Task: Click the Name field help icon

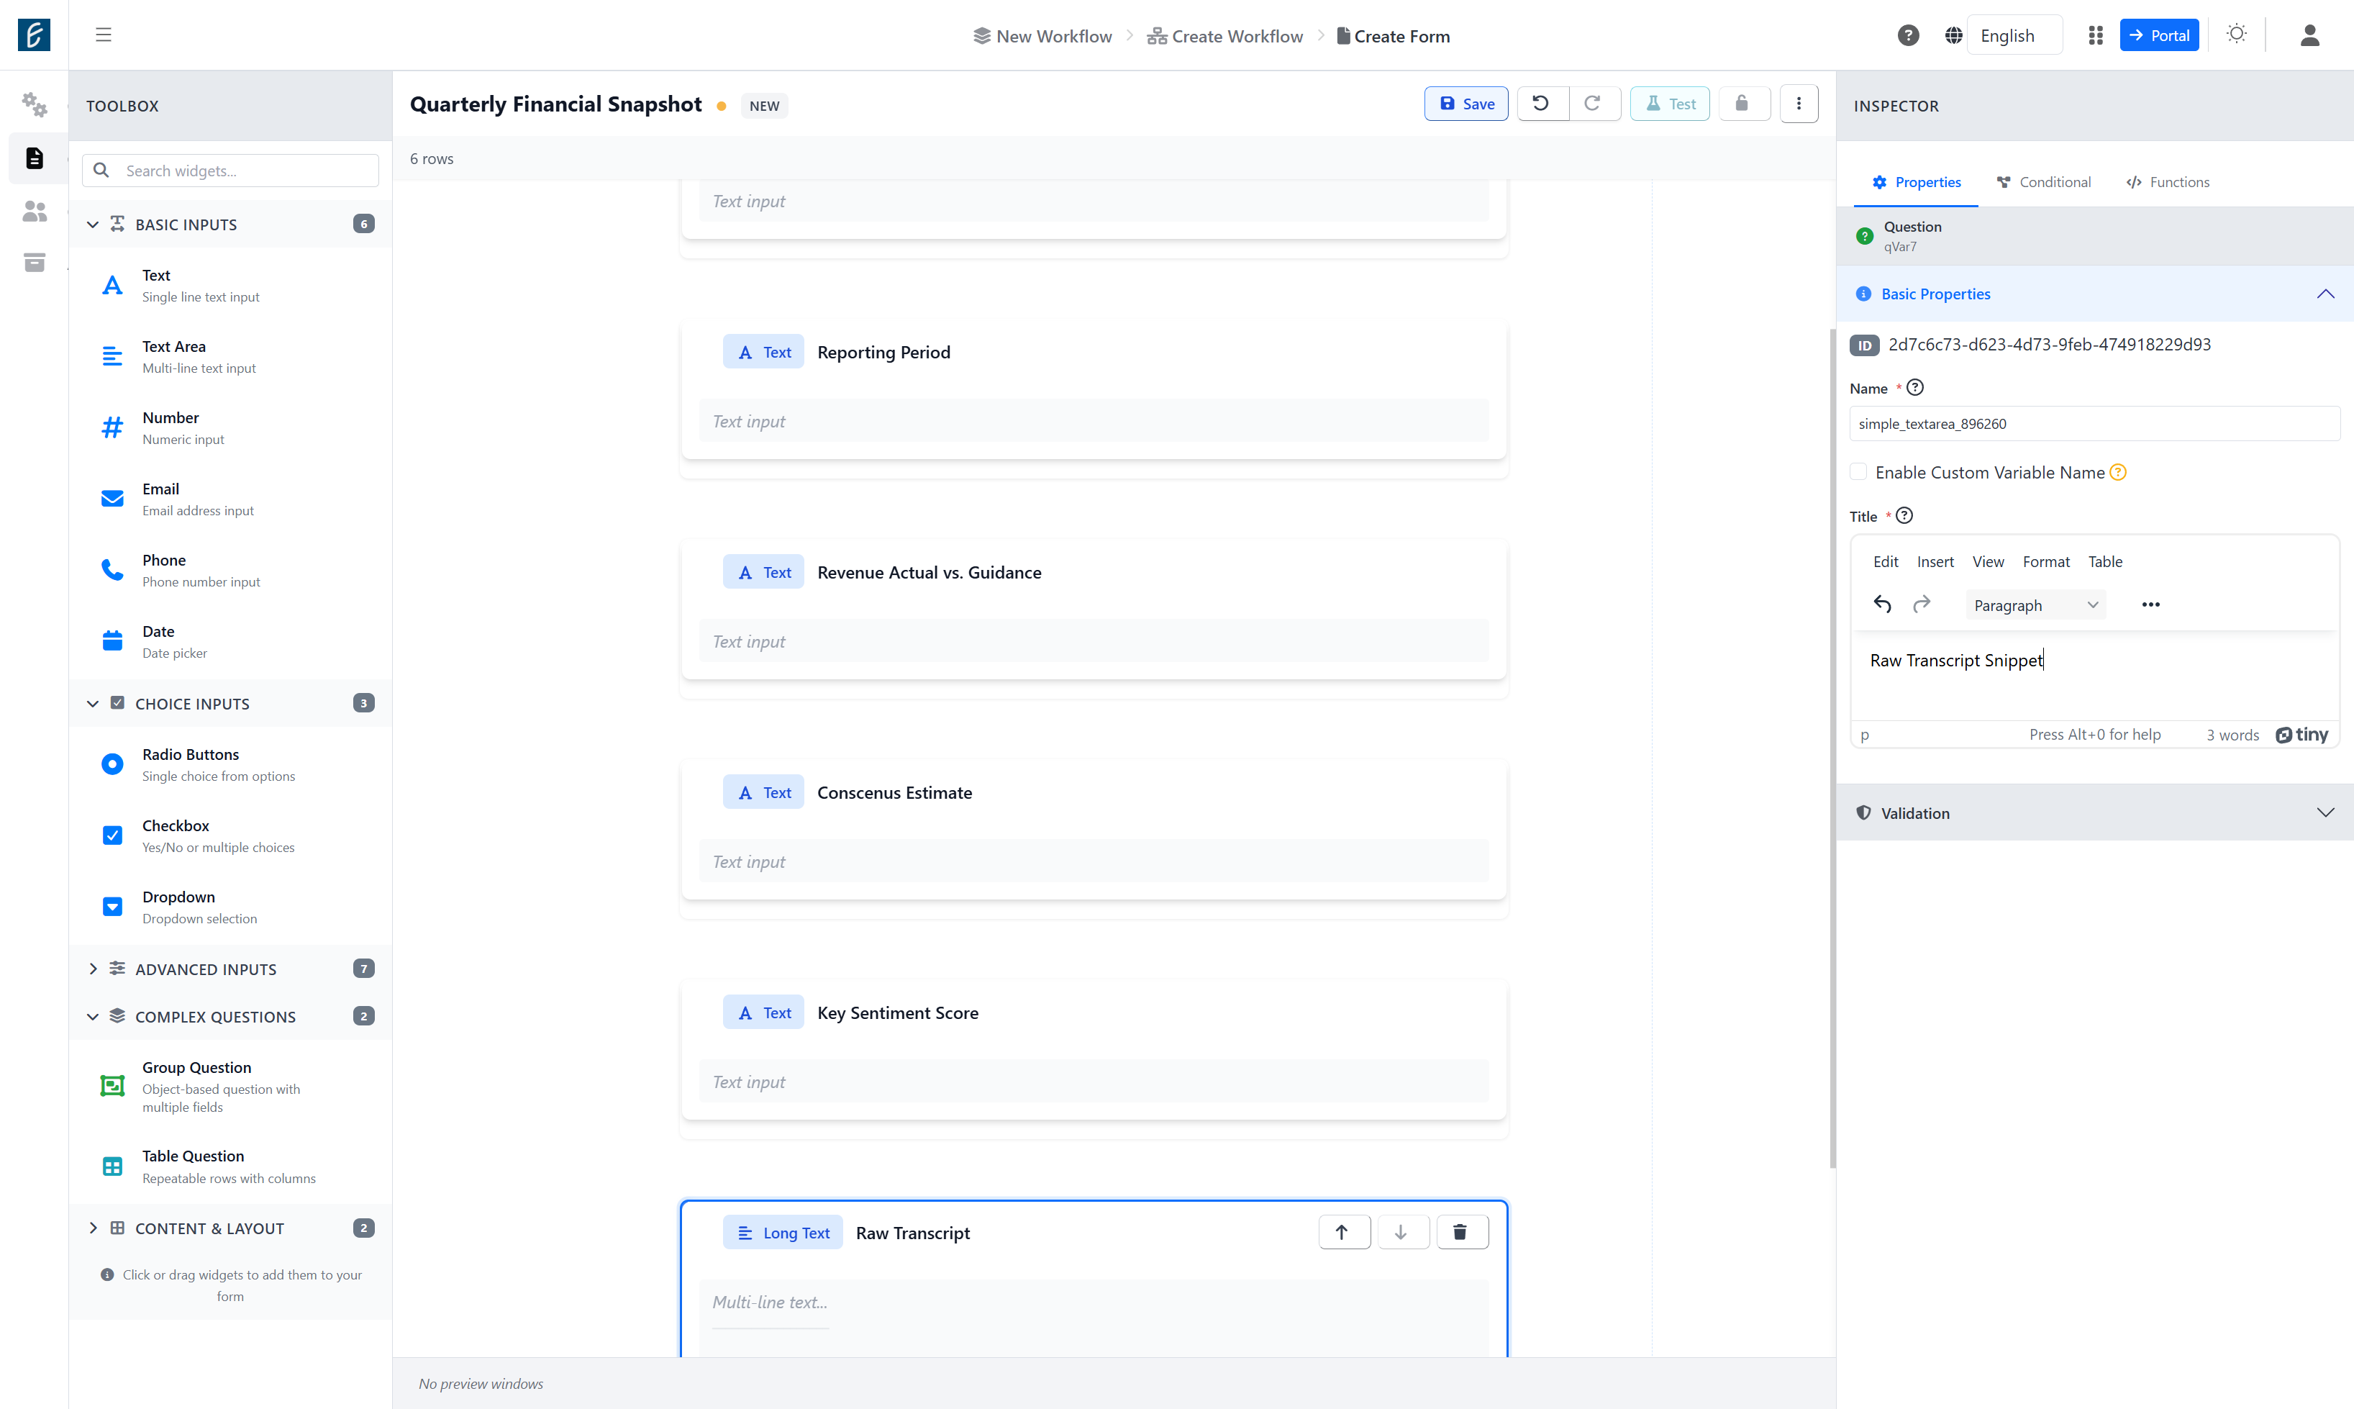Action: [x=1915, y=387]
